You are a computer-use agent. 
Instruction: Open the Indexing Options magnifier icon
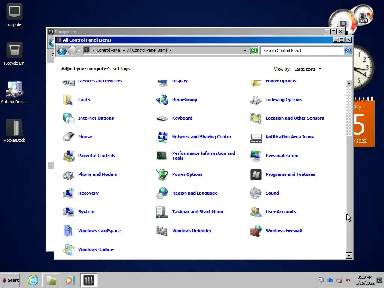pos(256,99)
